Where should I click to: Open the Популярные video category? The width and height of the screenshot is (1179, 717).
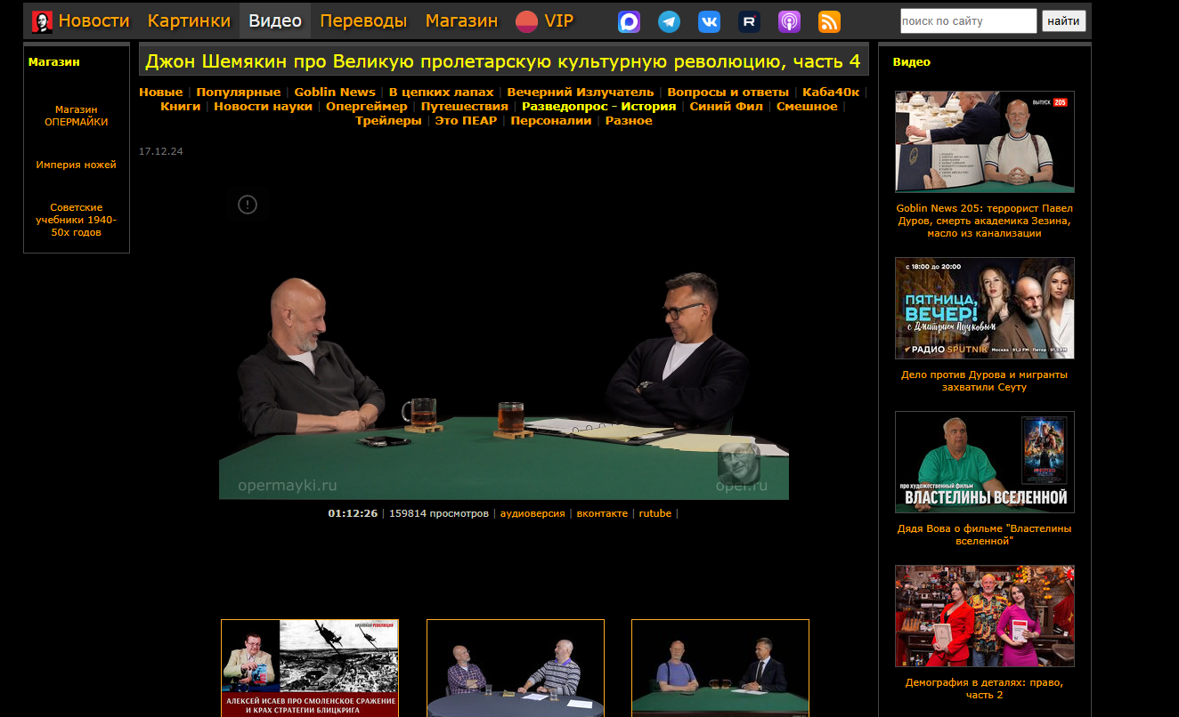click(239, 93)
